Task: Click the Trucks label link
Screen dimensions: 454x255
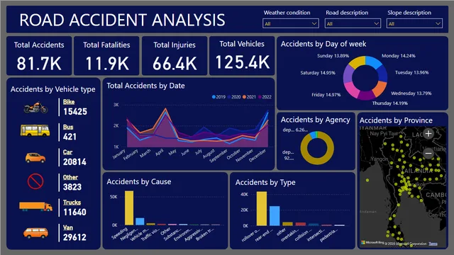Action: pyautogui.click(x=72, y=203)
